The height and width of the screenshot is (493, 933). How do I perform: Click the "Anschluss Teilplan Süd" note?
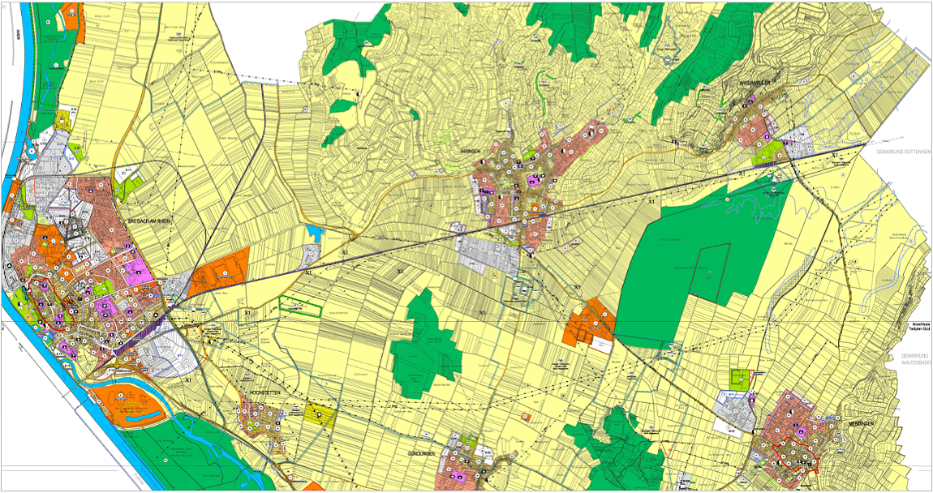918,326
